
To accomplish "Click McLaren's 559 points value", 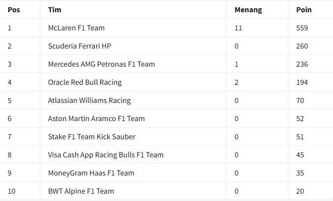I will pyautogui.click(x=302, y=28).
